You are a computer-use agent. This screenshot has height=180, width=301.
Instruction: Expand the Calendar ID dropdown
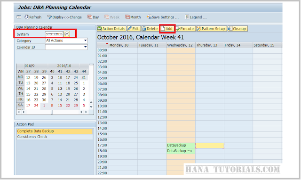click(x=86, y=47)
